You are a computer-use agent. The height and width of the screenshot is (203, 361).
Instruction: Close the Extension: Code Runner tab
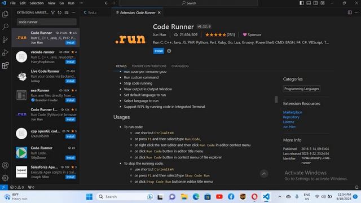[159, 12]
